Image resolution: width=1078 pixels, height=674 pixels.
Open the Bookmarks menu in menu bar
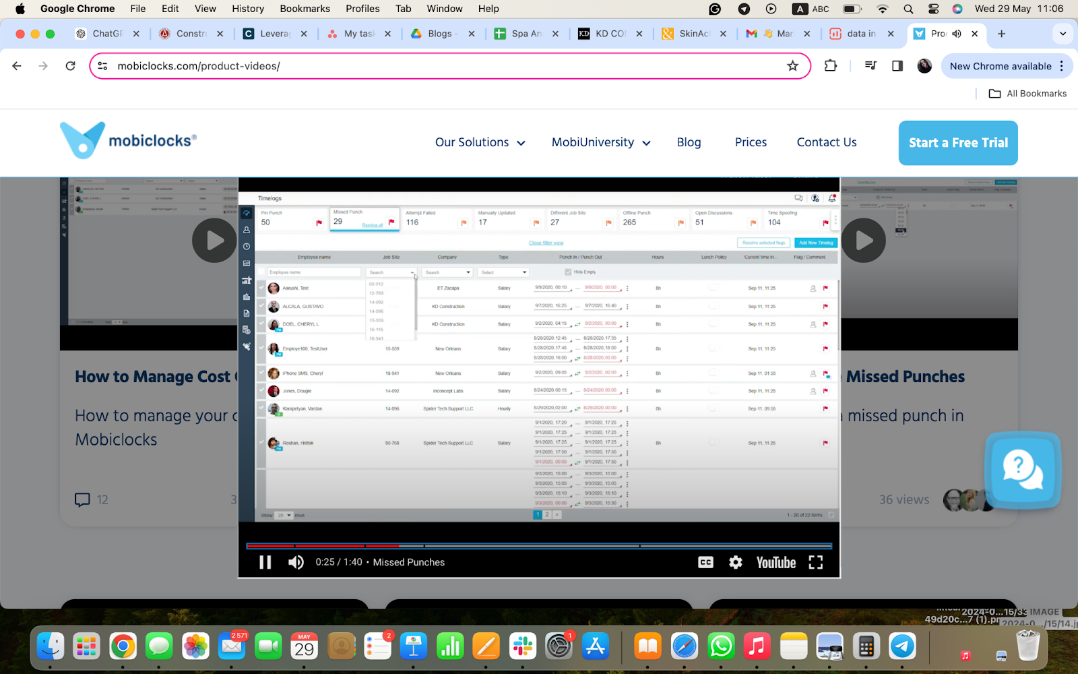coord(305,9)
